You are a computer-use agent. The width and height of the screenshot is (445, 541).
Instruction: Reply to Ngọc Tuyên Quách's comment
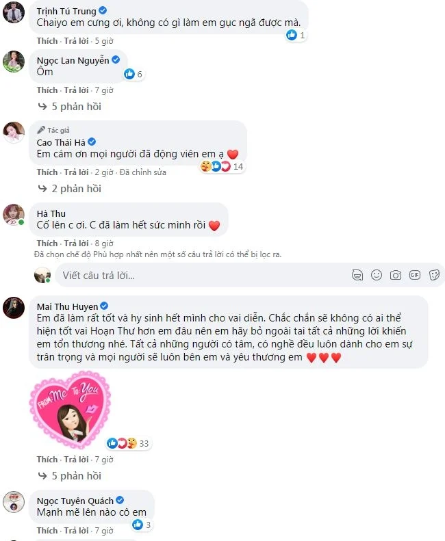click(77, 530)
